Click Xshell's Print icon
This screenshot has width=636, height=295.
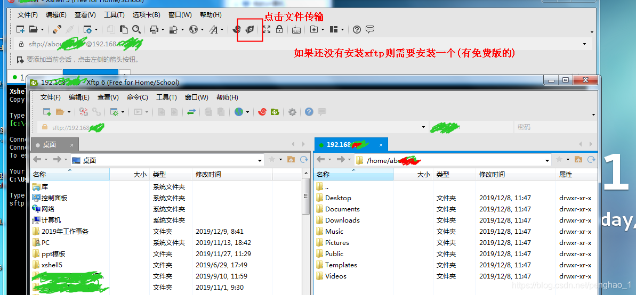click(154, 29)
